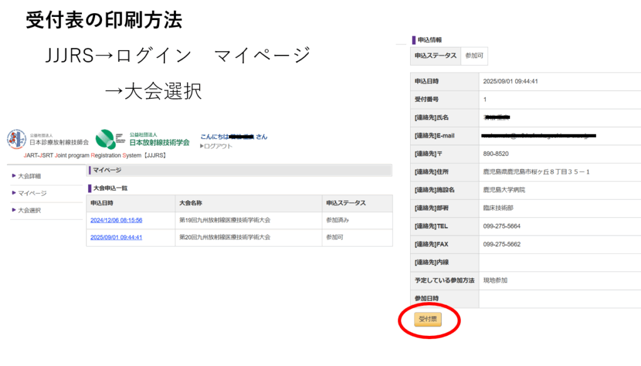
Task: Click the arrow icon beside マイページ in sidebar
Action: coord(14,193)
